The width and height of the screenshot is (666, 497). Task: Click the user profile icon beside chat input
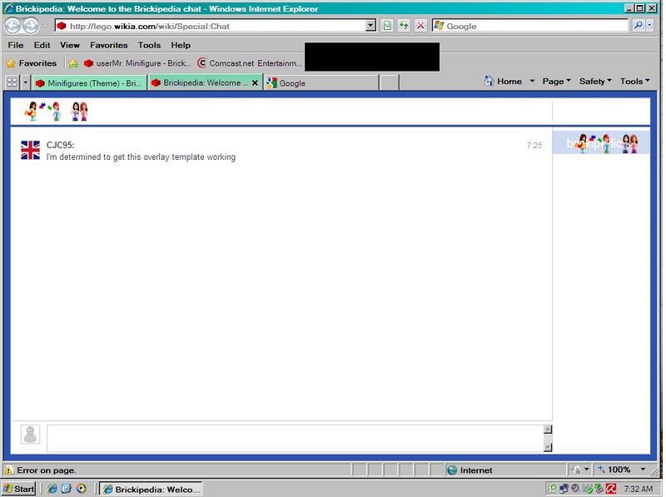[31, 432]
